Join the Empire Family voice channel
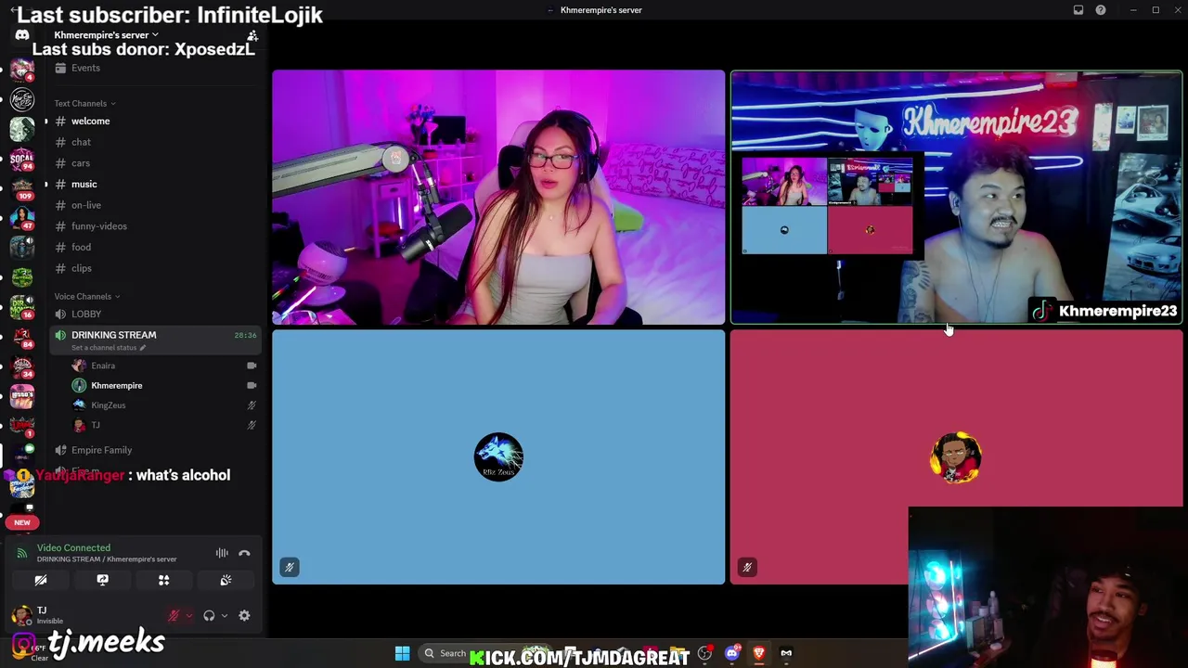Image resolution: width=1188 pixels, height=668 pixels. [155, 450]
